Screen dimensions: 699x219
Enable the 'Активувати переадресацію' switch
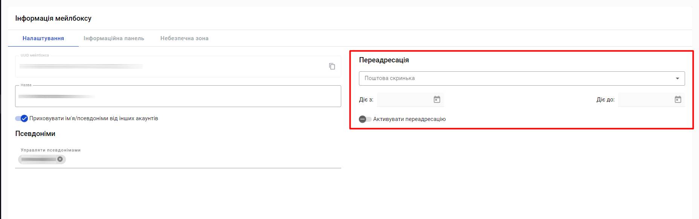click(365, 119)
